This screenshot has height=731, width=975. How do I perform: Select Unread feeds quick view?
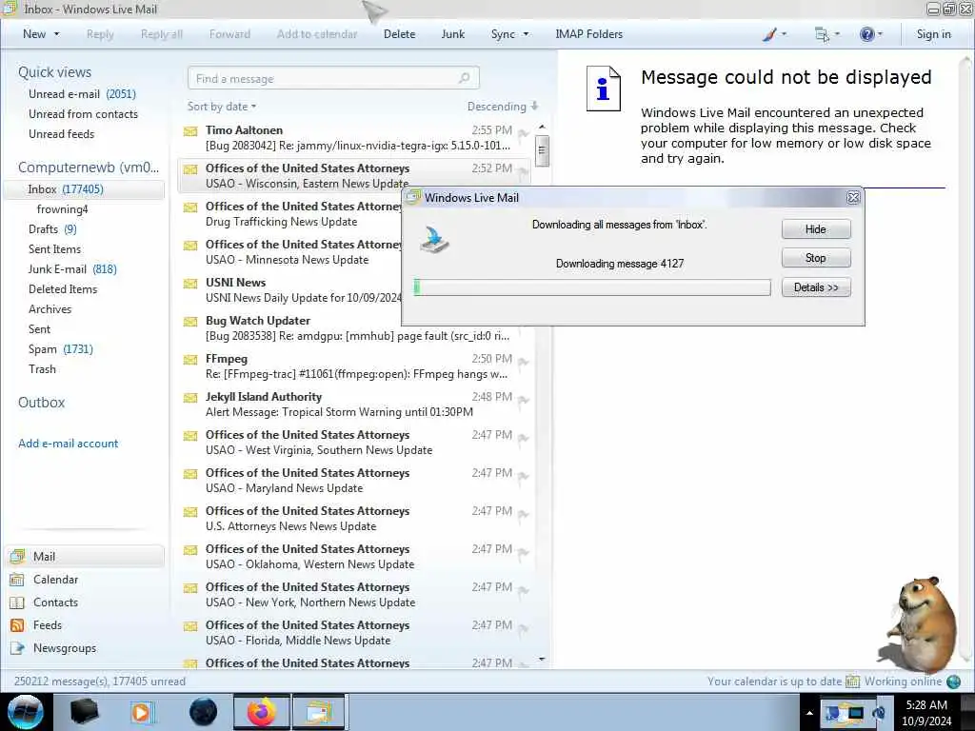click(62, 133)
